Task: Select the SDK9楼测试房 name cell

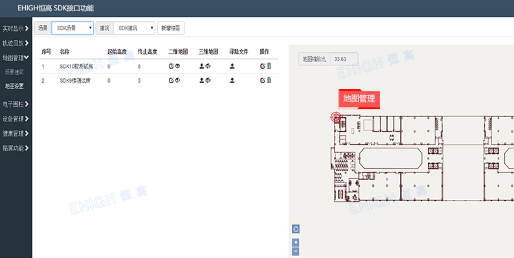Action: click(74, 81)
